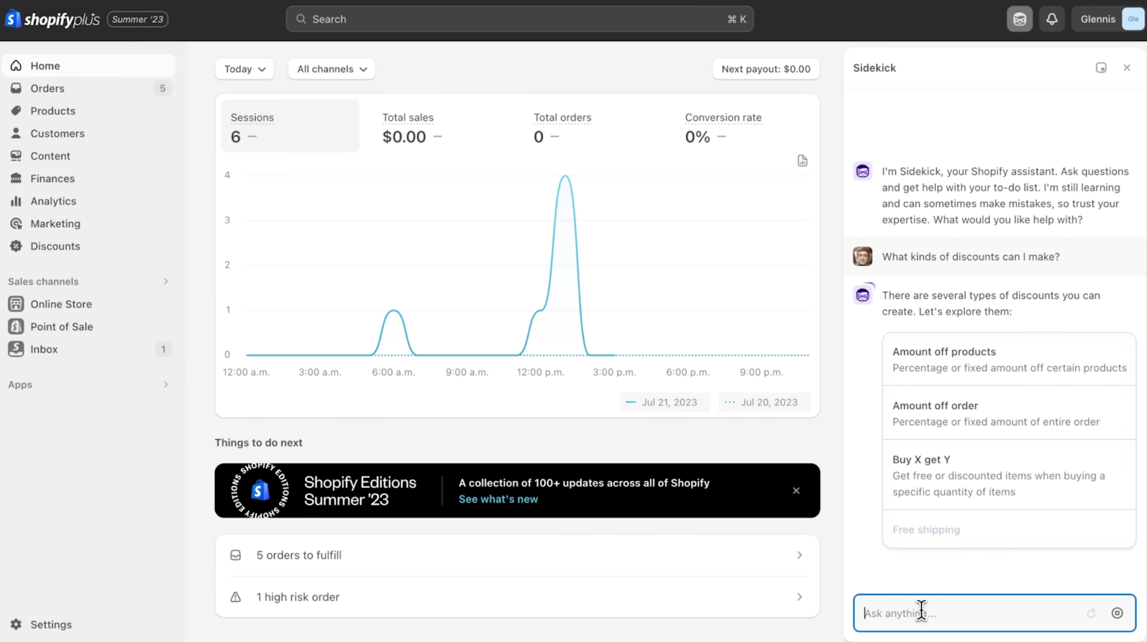Select the Total sales metric
The width and height of the screenshot is (1147, 642).
tap(442, 126)
